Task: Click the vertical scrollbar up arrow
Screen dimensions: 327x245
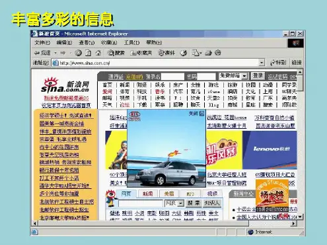Action: click(x=300, y=72)
